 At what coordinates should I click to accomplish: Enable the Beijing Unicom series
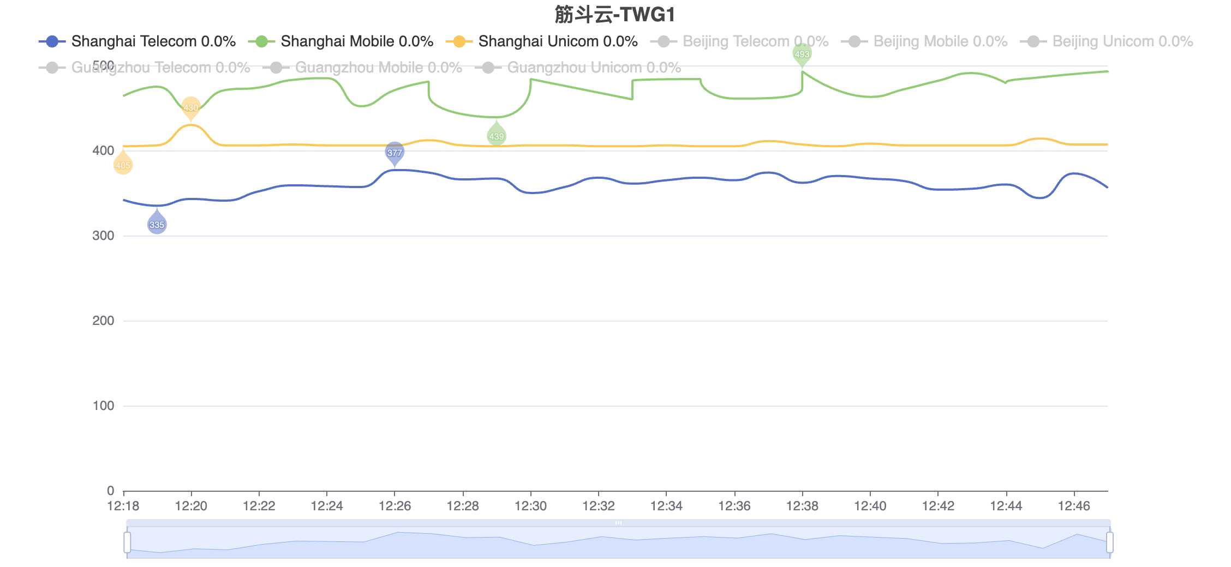(1106, 41)
